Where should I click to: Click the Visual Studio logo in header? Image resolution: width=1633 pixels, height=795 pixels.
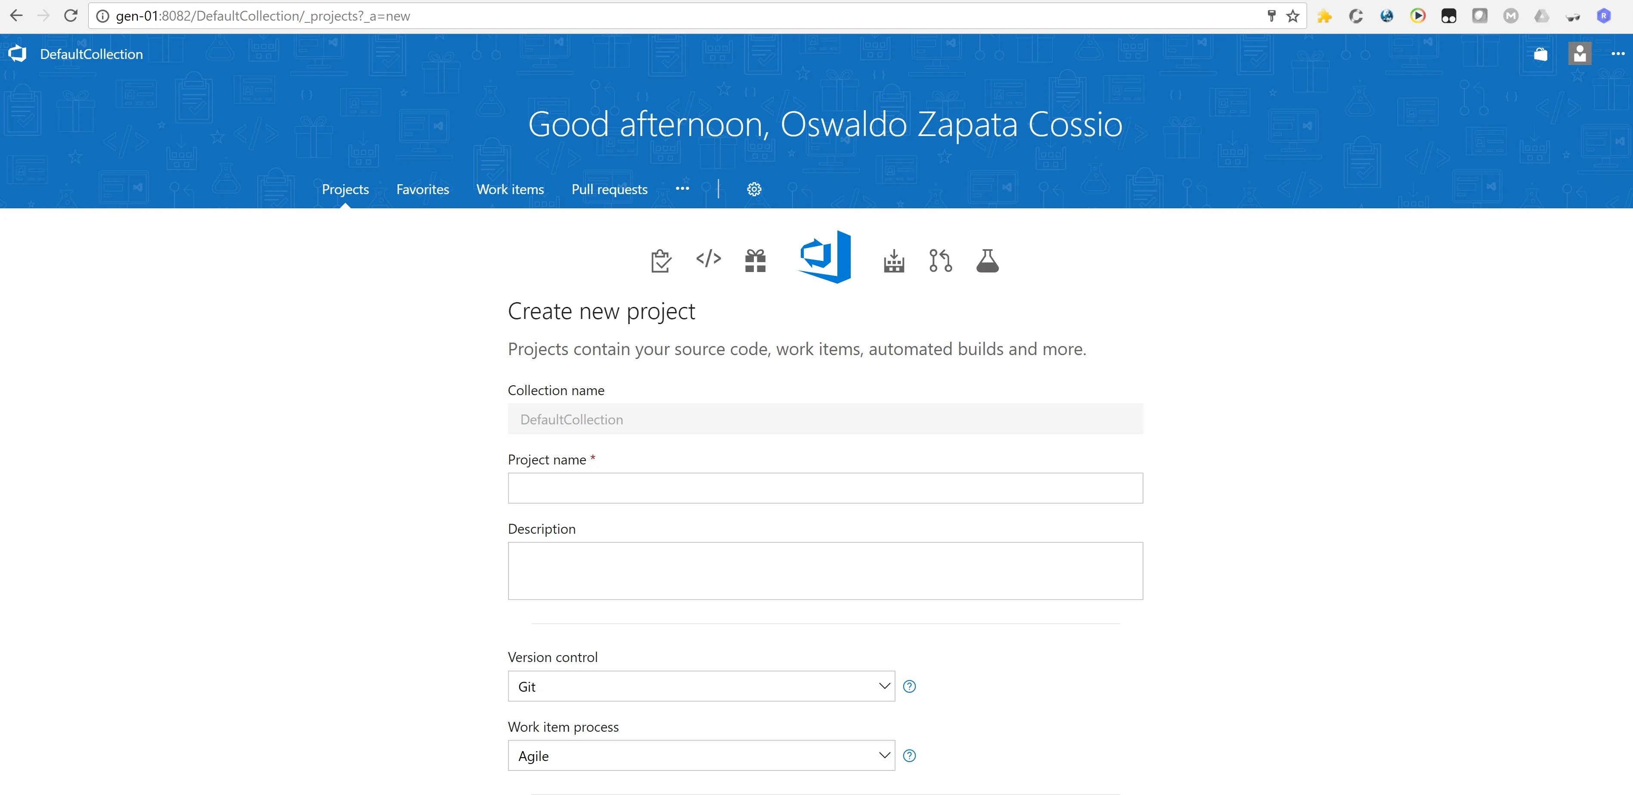tap(18, 54)
